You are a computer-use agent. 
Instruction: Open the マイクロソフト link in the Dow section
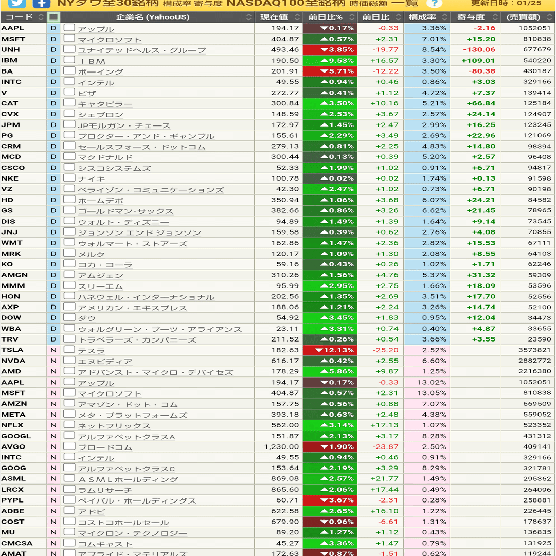110,40
